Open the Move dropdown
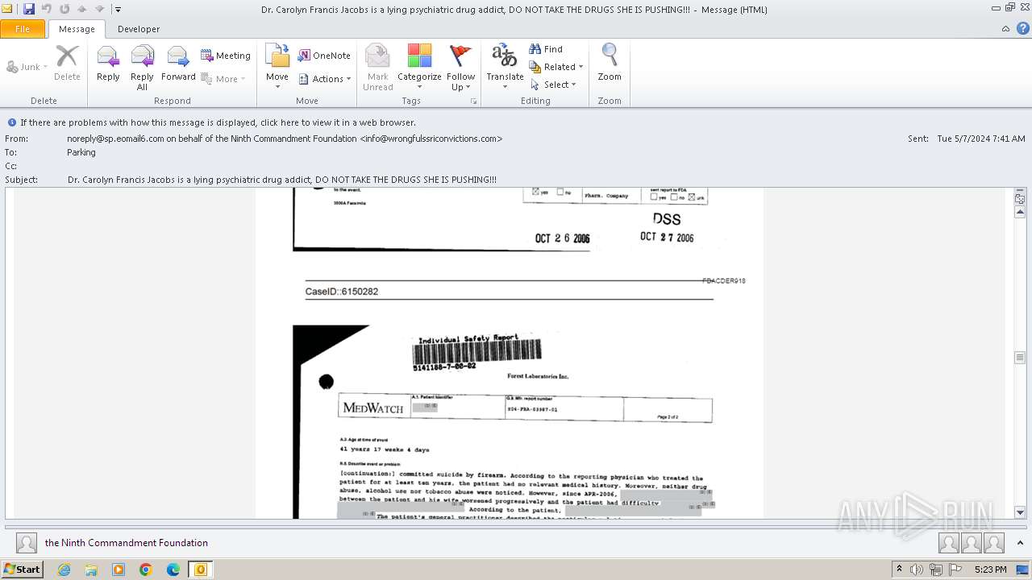Viewport: 1032px width, 580px height. [x=277, y=67]
